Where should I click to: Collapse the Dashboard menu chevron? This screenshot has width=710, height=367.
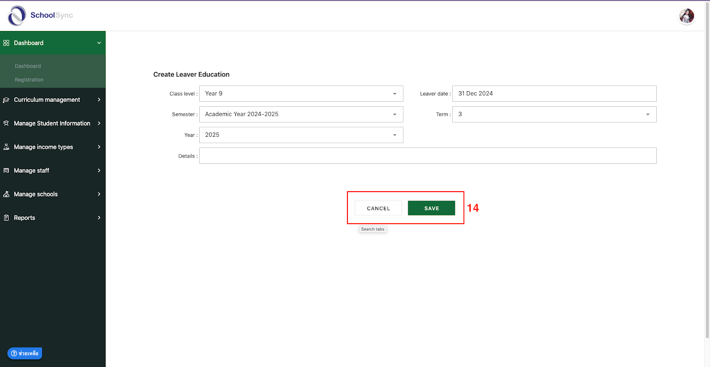[x=99, y=43]
